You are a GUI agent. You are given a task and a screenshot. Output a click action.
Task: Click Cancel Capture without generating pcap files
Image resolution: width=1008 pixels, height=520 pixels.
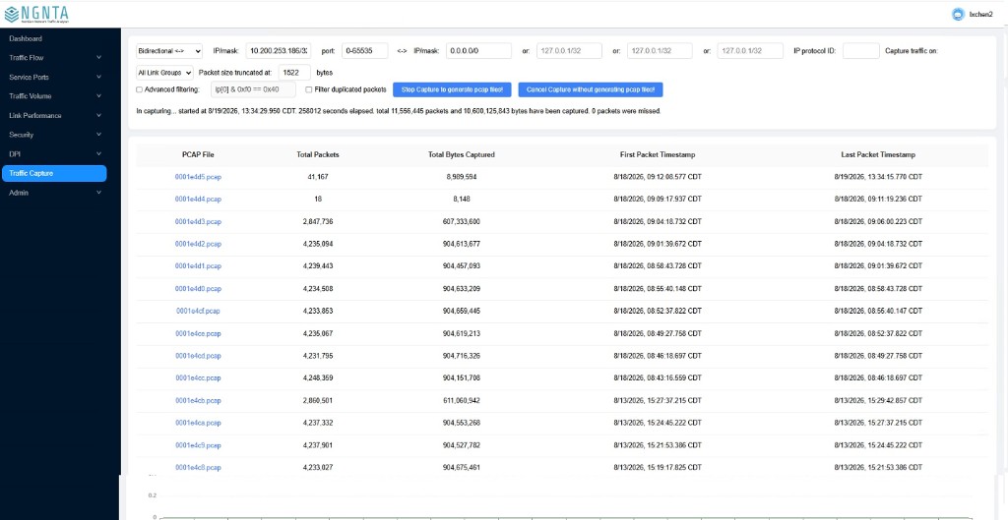click(x=591, y=89)
